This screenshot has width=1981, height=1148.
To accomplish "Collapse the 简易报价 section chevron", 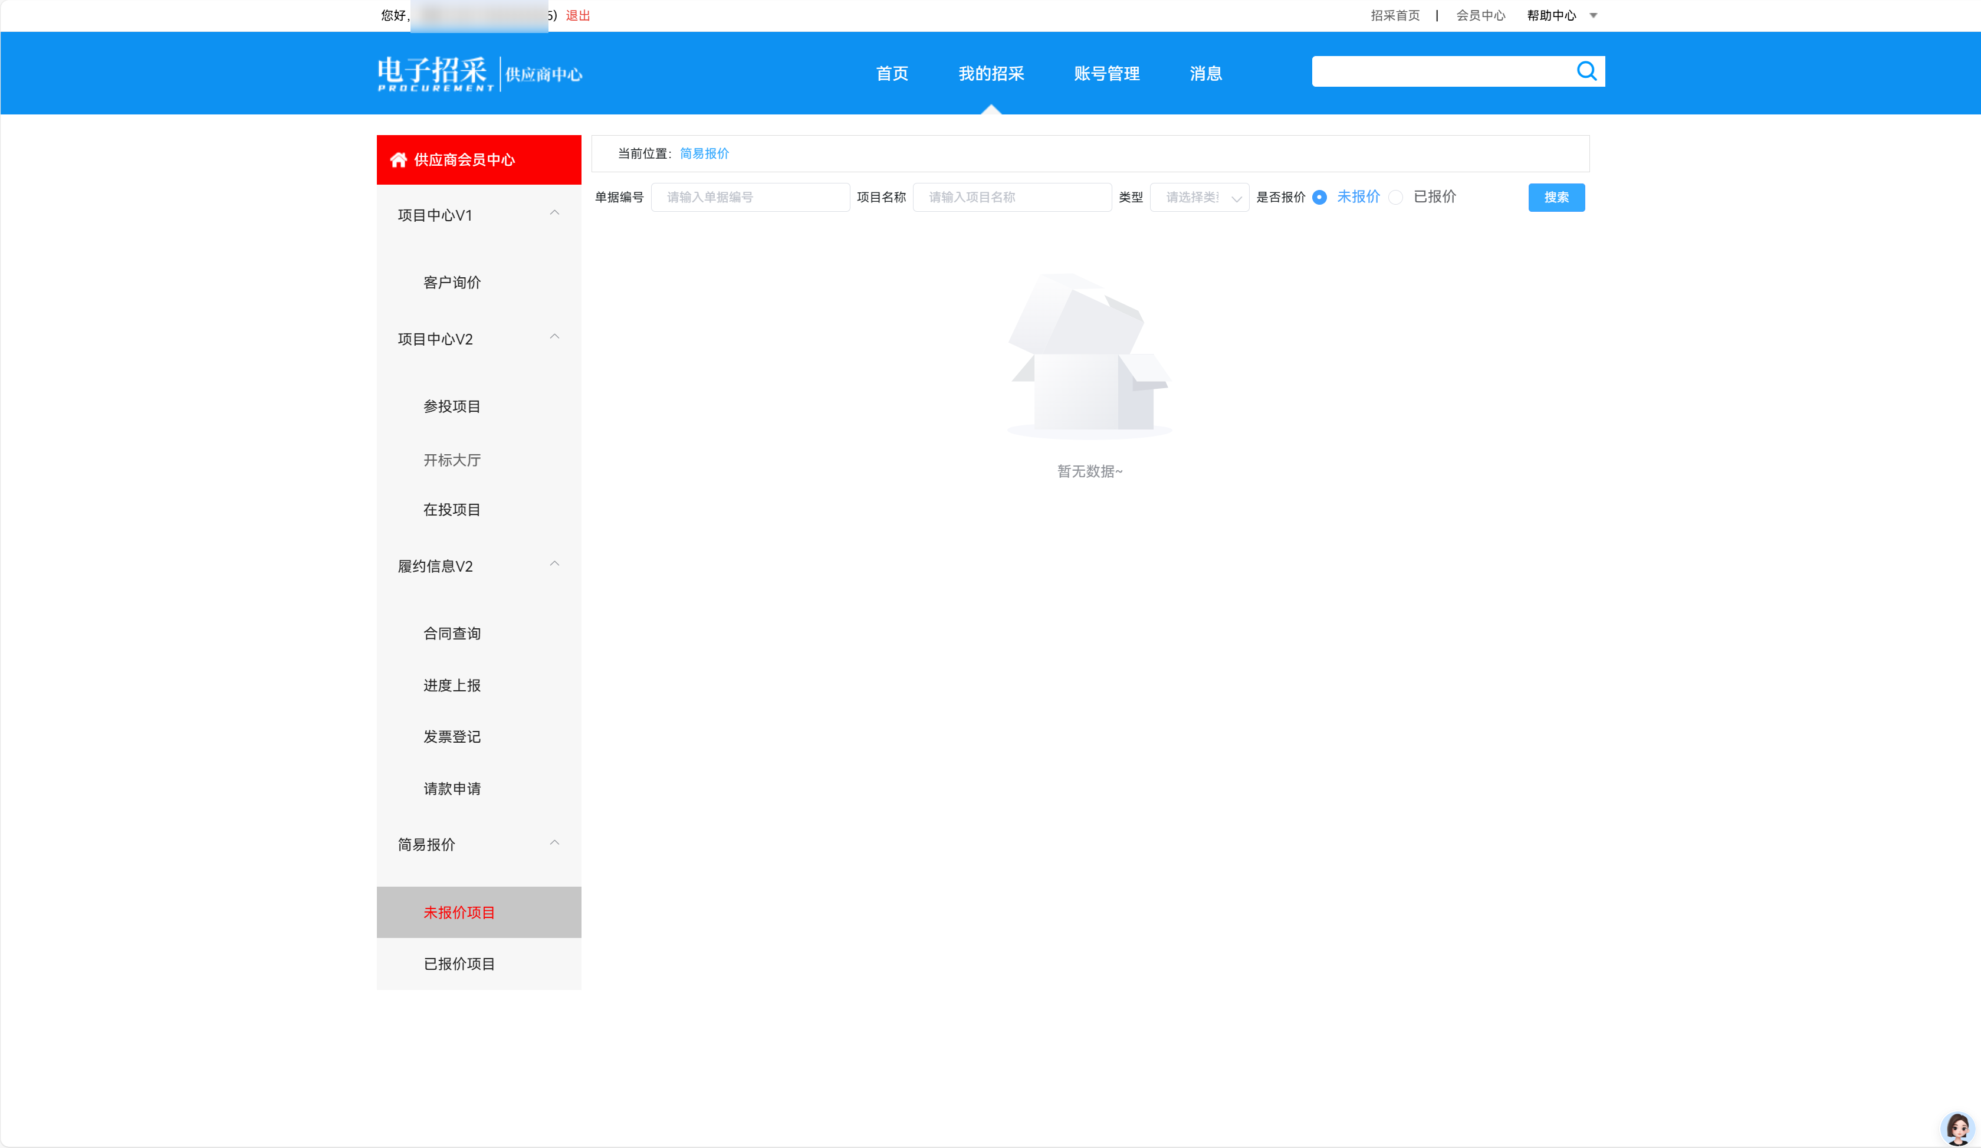I will coord(554,842).
